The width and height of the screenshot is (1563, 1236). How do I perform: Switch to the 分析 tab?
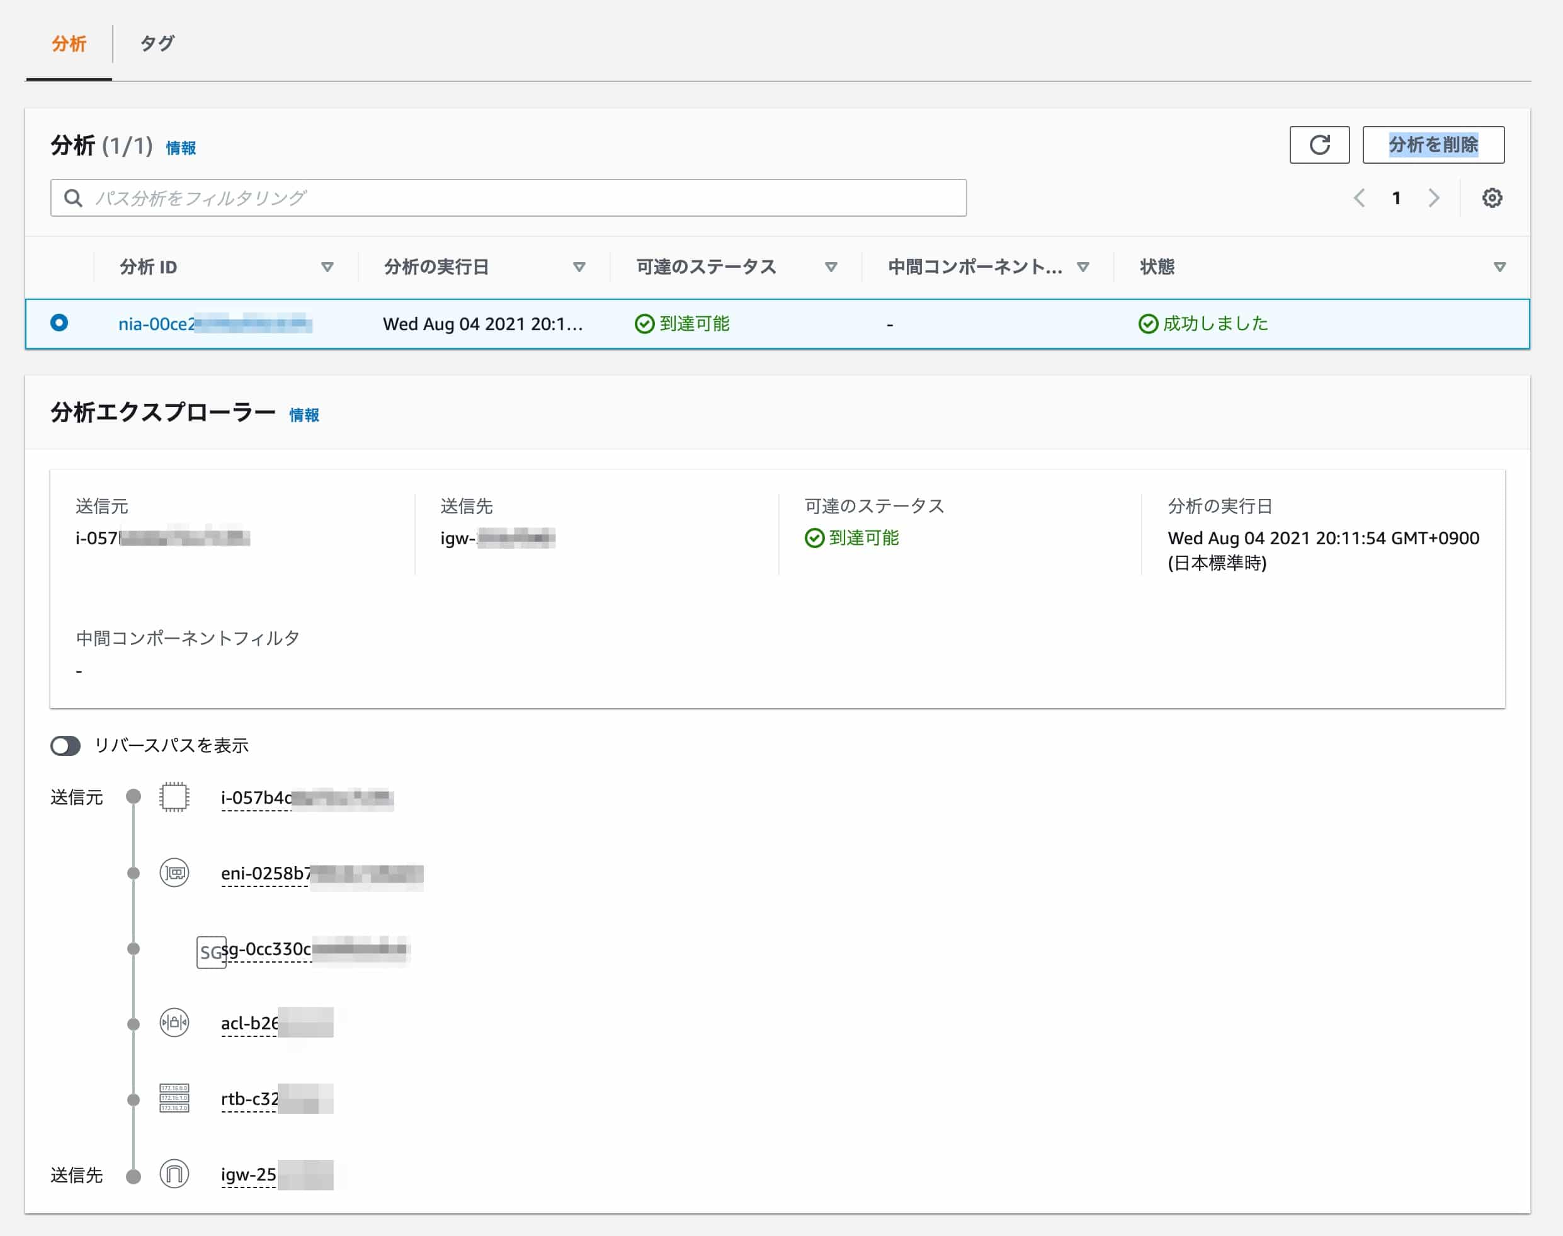click(x=69, y=43)
